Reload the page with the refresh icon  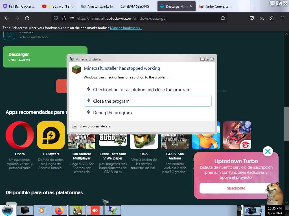pyautogui.click(x=27, y=18)
